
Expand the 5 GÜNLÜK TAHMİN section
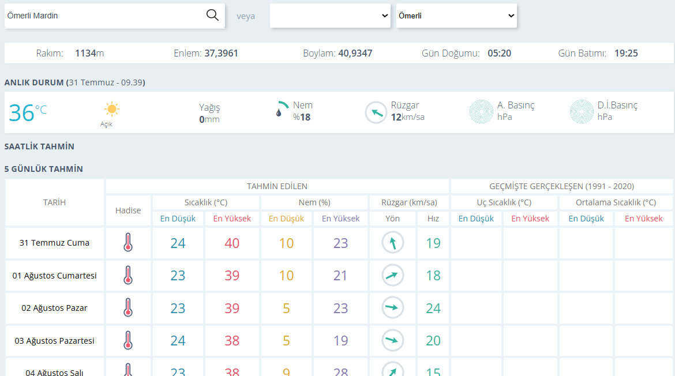pyautogui.click(x=43, y=169)
